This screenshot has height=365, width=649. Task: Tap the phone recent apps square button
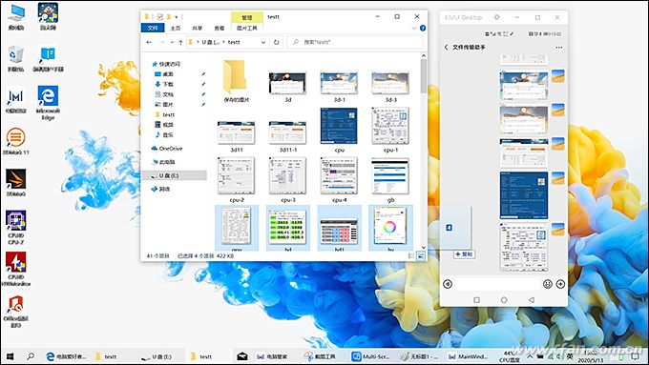[x=476, y=299]
